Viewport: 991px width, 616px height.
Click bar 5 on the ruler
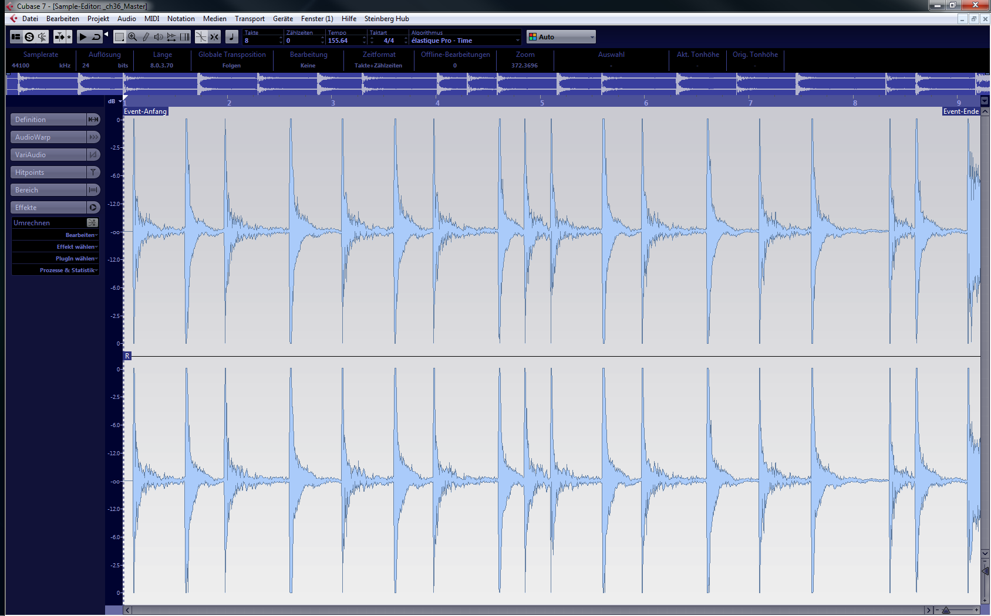[542, 103]
